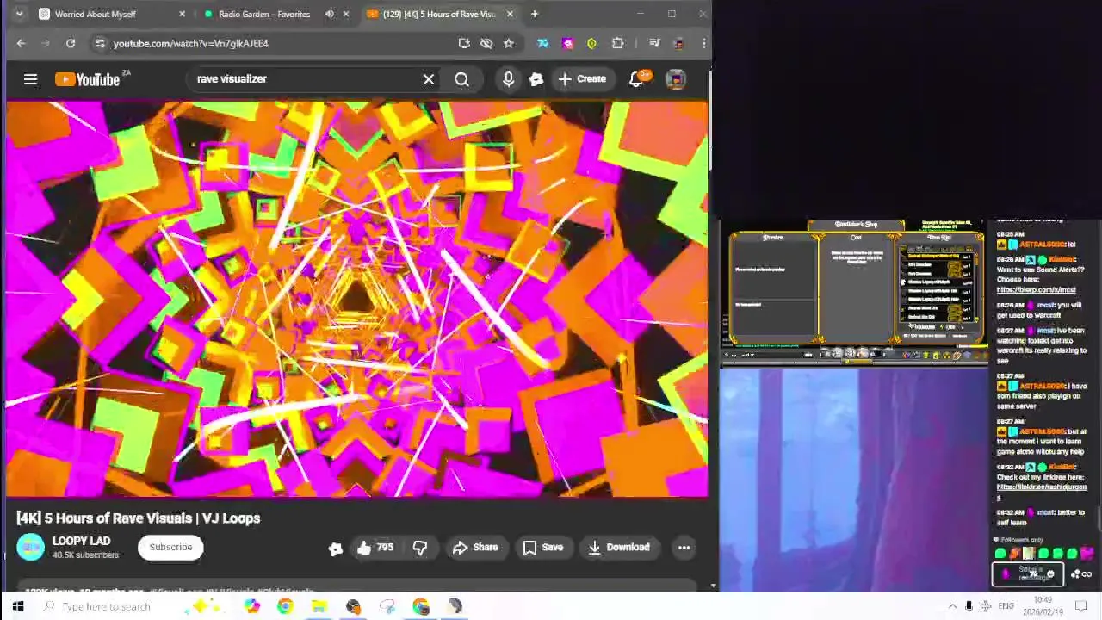Submit search with the magnifier icon
Screen dimensions: 1102x620
click(x=462, y=79)
